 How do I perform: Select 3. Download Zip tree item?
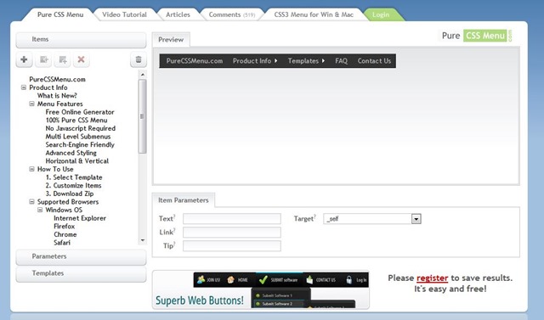point(70,194)
